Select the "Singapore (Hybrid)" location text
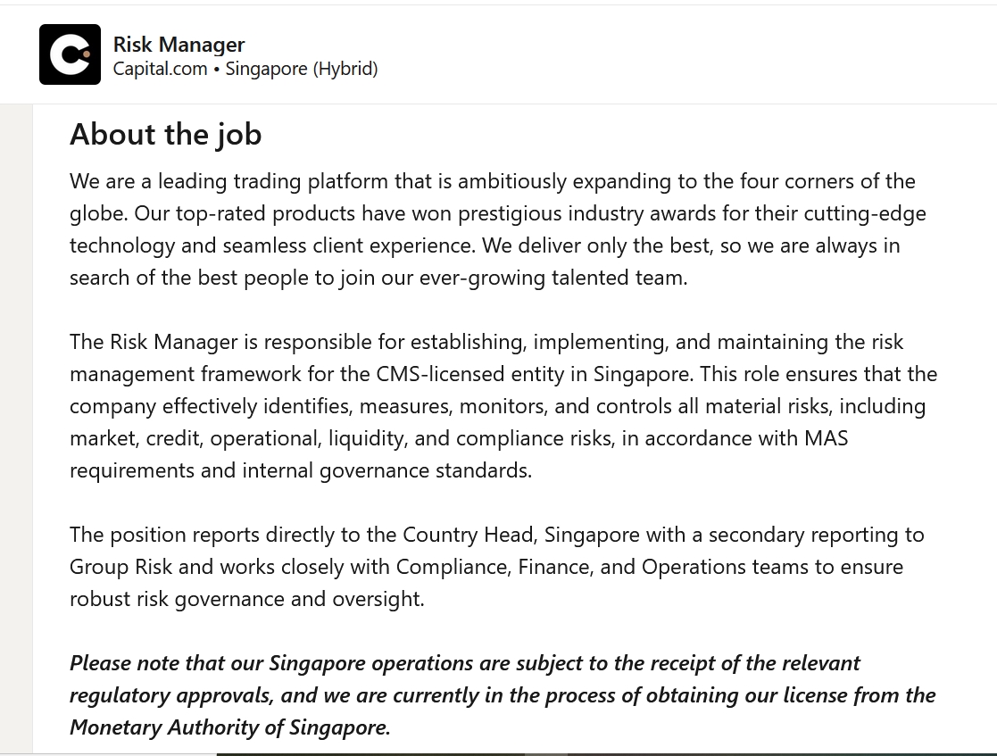 coord(301,69)
